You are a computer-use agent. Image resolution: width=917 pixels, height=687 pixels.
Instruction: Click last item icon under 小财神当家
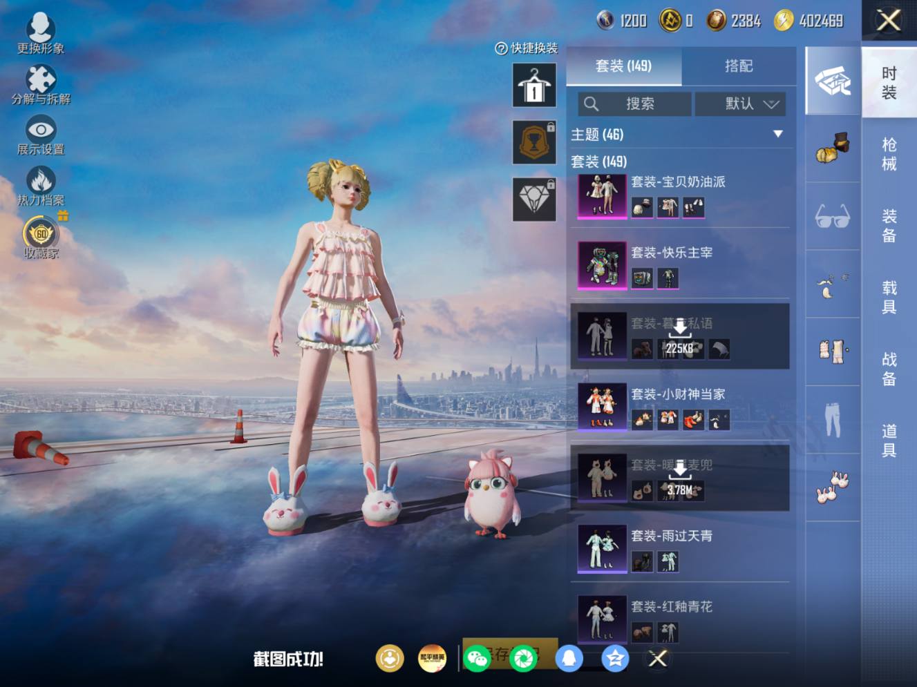click(719, 420)
